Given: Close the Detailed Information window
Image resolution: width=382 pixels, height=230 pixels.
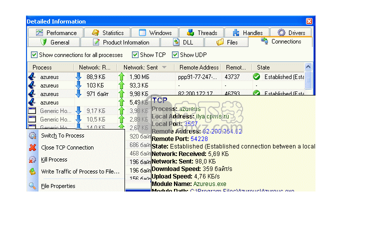Looking at the screenshot, I should [309, 21].
